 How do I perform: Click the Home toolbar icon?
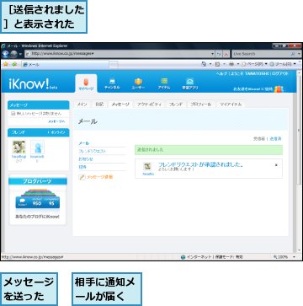tap(204, 64)
